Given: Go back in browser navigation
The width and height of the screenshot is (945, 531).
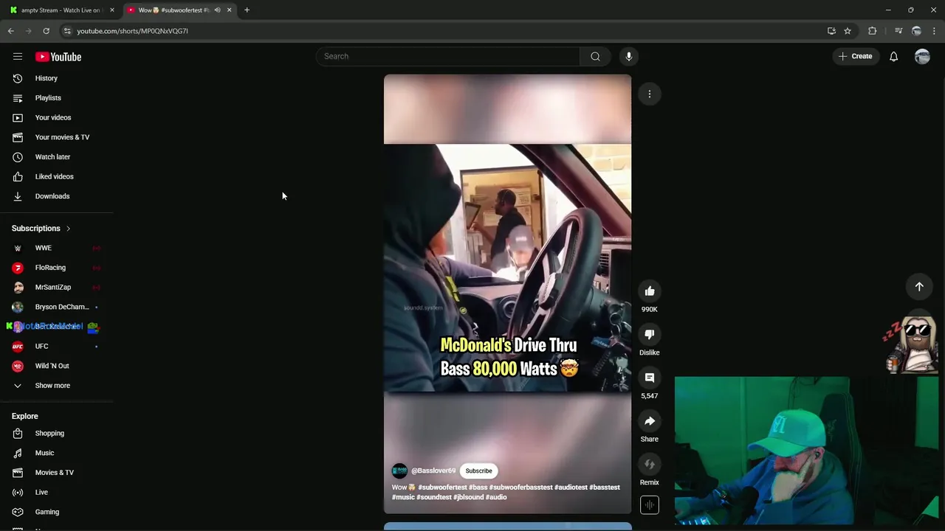Looking at the screenshot, I should (10, 31).
